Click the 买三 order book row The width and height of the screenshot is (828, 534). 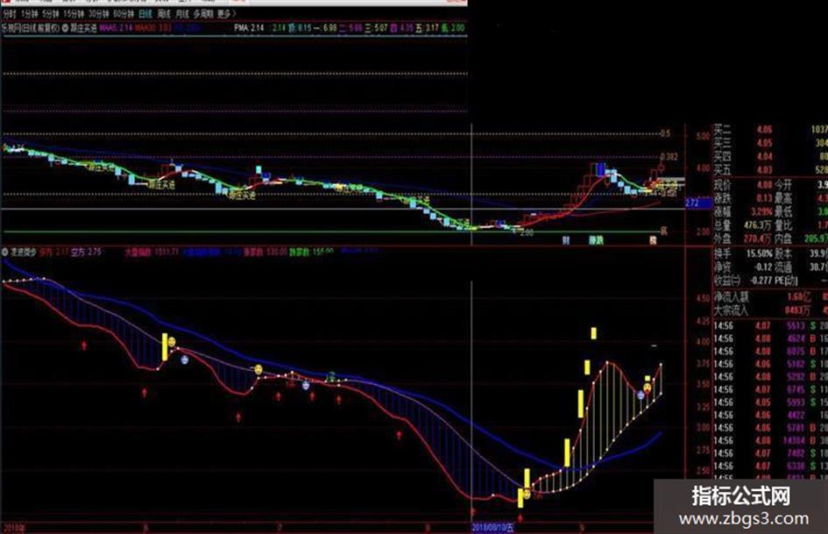(770, 143)
